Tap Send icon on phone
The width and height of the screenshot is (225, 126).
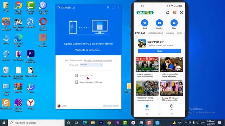pos(144,23)
